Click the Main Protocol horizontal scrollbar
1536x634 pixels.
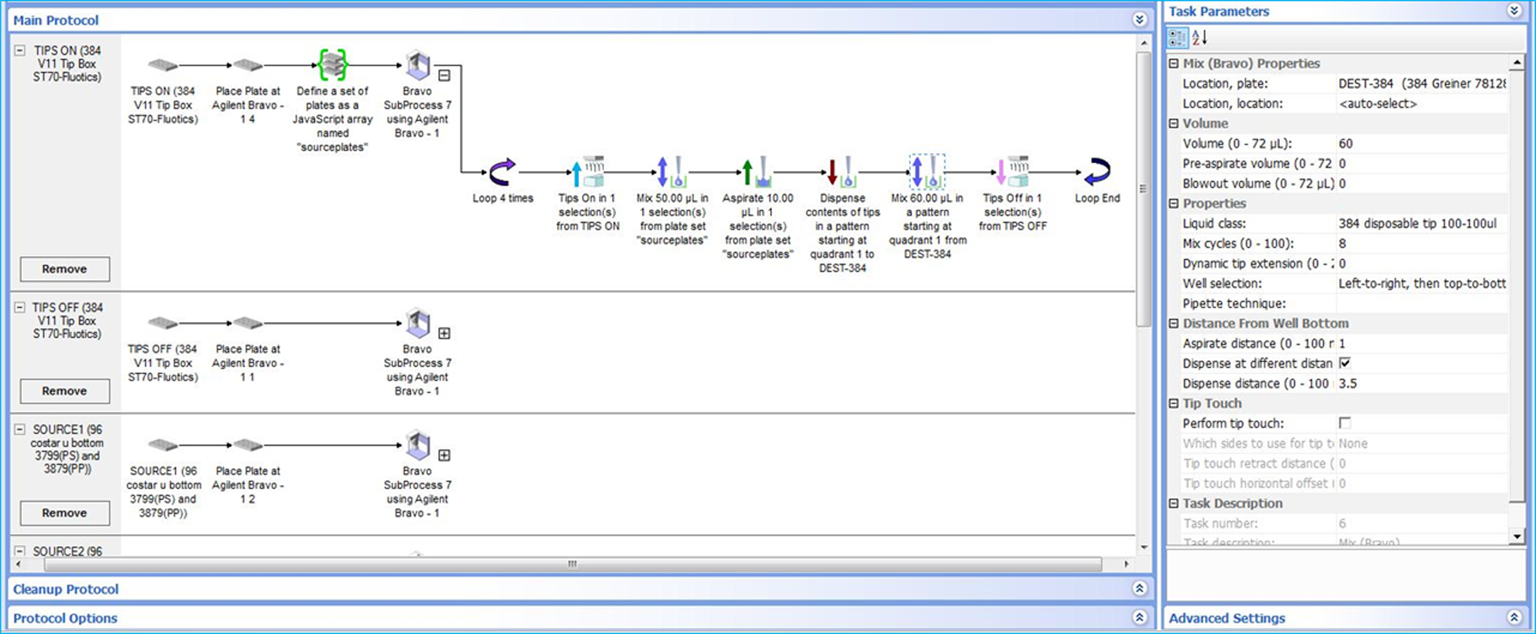[573, 564]
